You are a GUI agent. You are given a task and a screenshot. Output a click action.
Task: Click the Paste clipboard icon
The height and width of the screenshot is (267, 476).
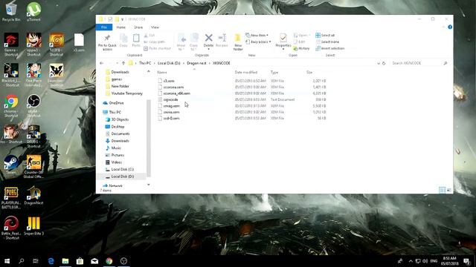[x=136, y=38]
